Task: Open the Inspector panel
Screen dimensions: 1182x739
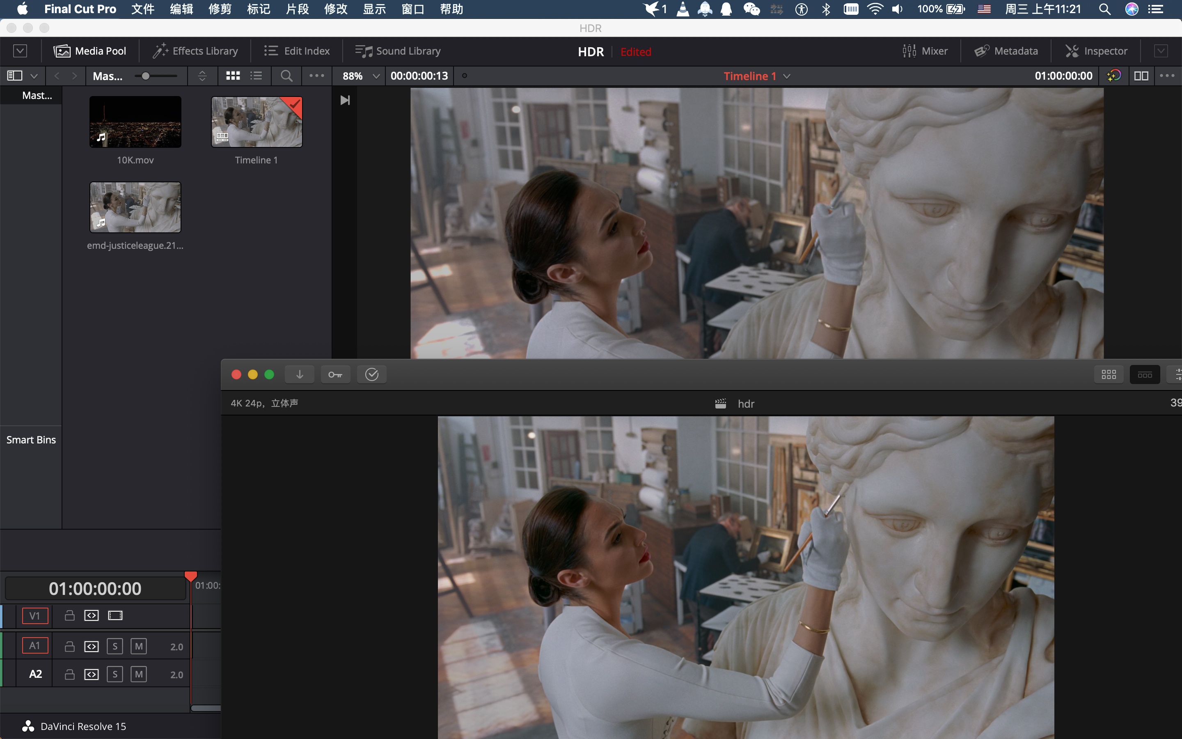Action: 1097,51
